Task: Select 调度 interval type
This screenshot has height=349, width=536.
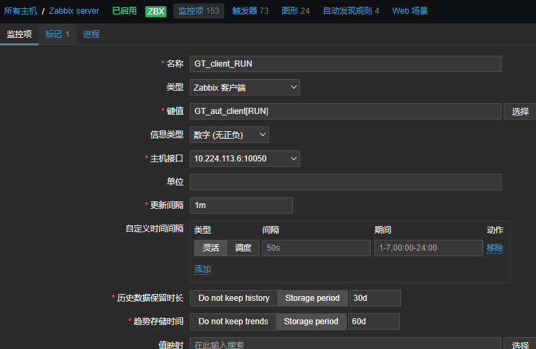Action: click(x=243, y=248)
